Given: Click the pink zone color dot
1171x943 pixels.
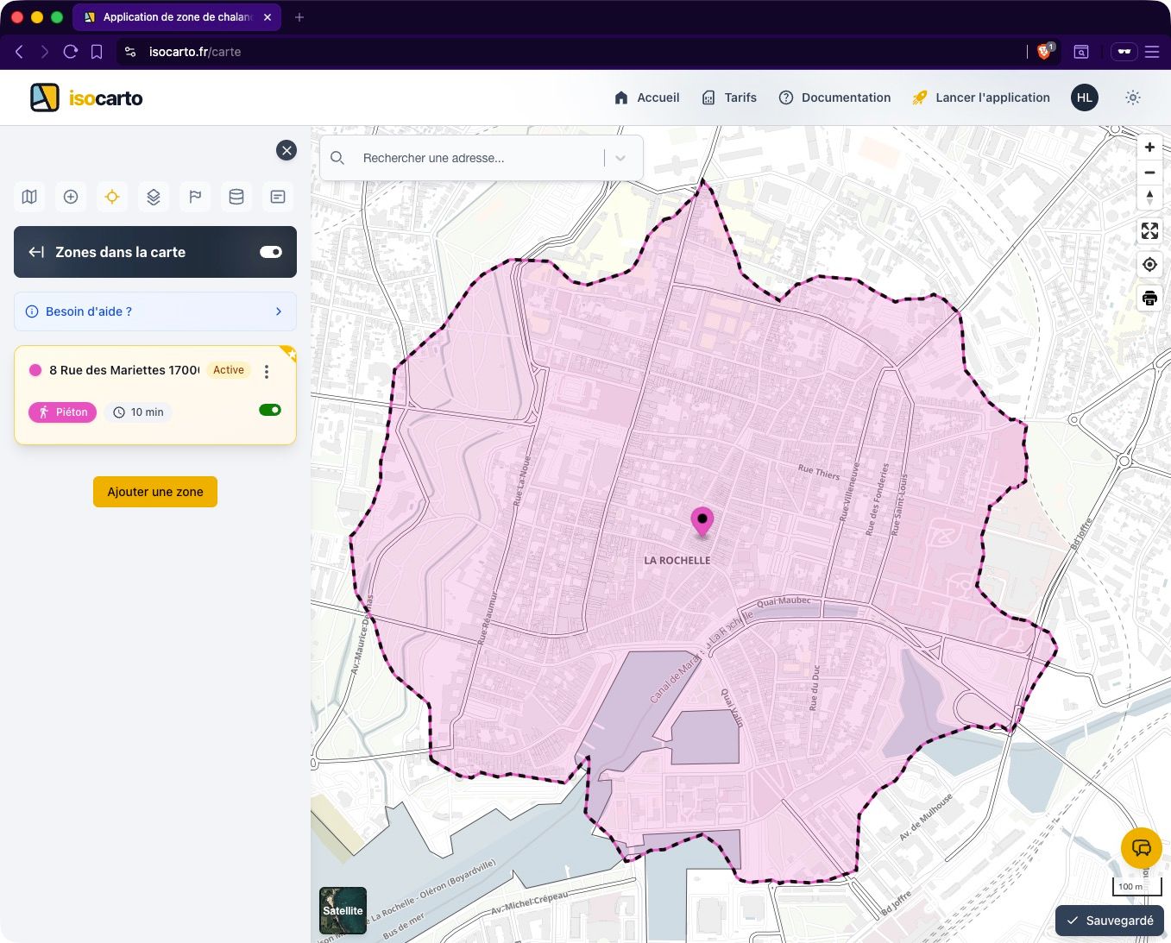Looking at the screenshot, I should (x=35, y=370).
